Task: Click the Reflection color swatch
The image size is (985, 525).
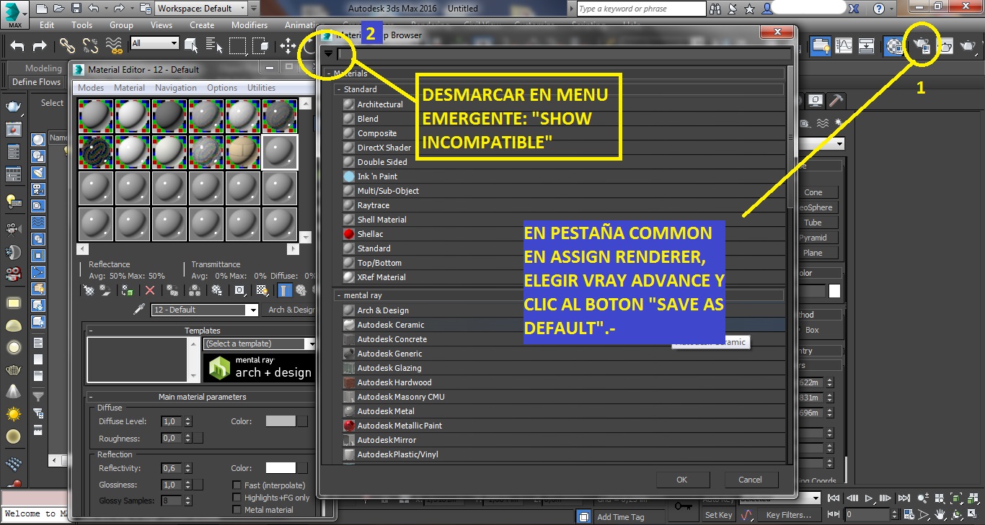Action: pyautogui.click(x=281, y=468)
